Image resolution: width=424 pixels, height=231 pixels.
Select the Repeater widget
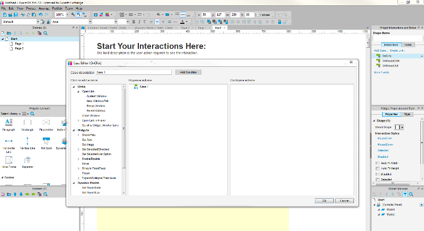[x=28, y=162]
